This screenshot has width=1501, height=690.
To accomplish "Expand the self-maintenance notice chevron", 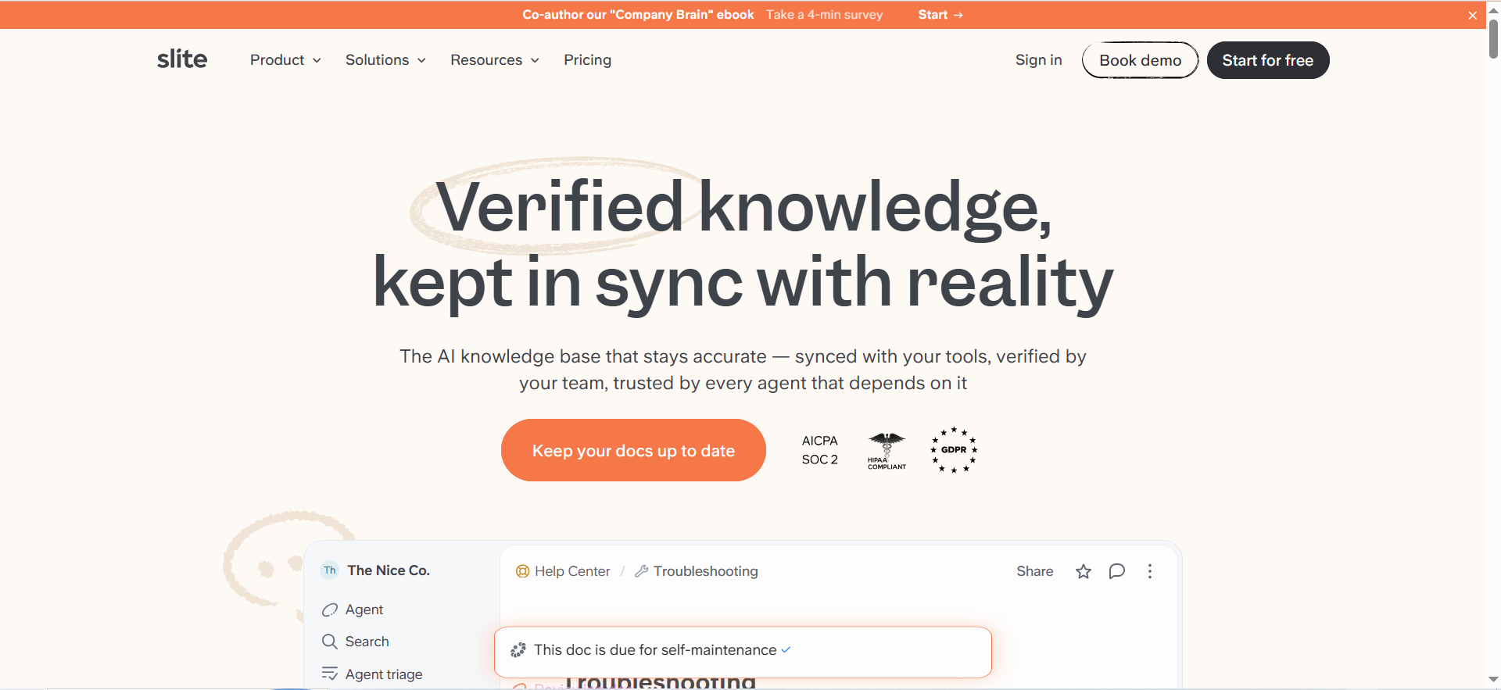I will pyautogui.click(x=786, y=650).
